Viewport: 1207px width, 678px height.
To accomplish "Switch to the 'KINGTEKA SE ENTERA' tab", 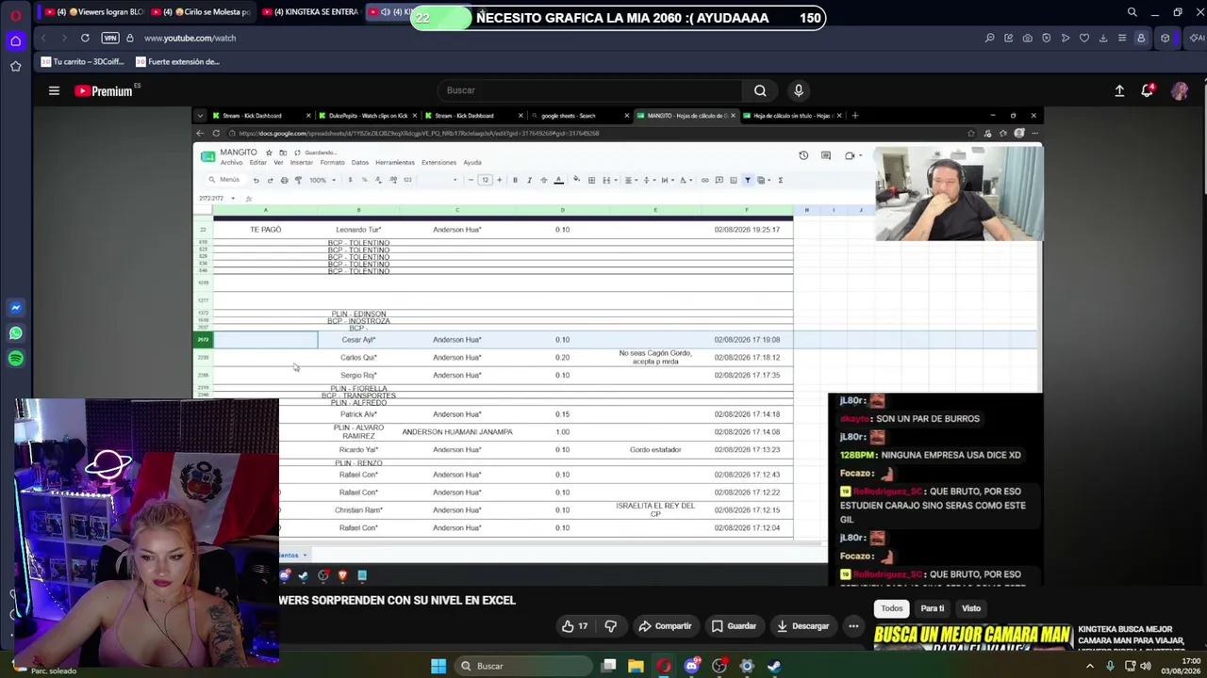I will (312, 12).
